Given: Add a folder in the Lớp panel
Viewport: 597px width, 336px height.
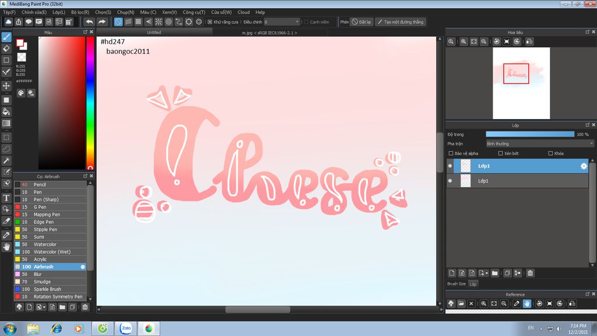Looking at the screenshot, I should coord(494,273).
